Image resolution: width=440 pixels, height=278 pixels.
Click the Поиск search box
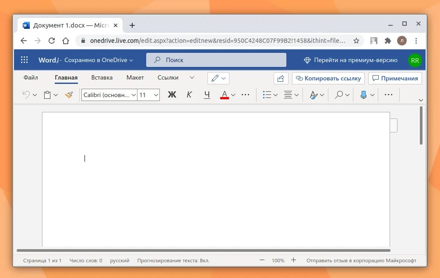click(x=216, y=60)
